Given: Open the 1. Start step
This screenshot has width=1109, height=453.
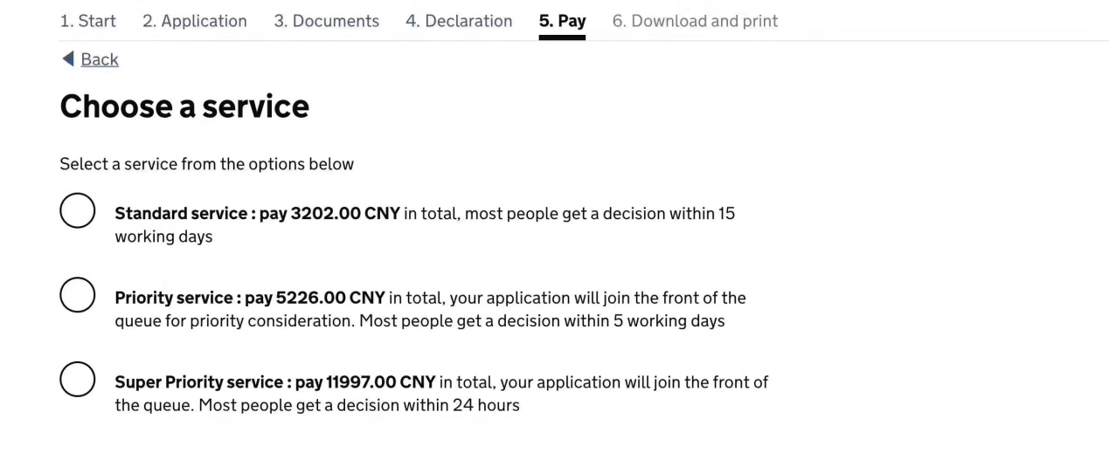Looking at the screenshot, I should [88, 21].
